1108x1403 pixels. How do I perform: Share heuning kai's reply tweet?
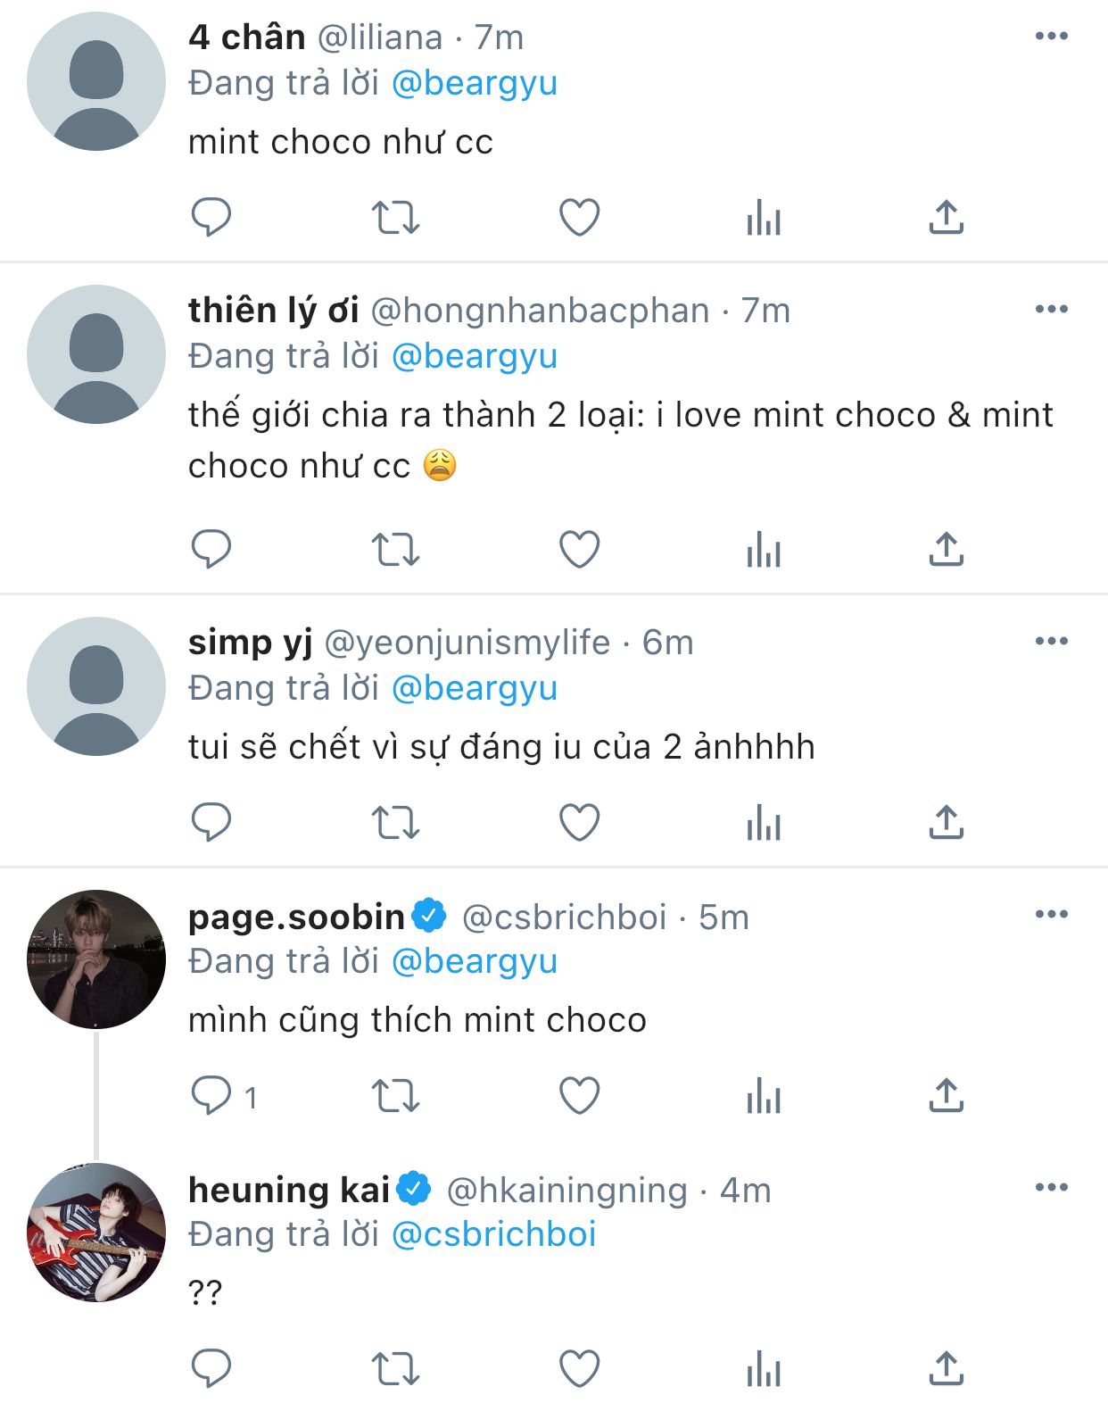(947, 1368)
